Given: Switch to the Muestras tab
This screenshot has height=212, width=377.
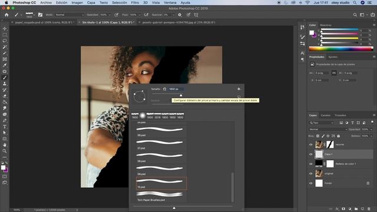Looking at the screenshot, I should click(x=326, y=25).
